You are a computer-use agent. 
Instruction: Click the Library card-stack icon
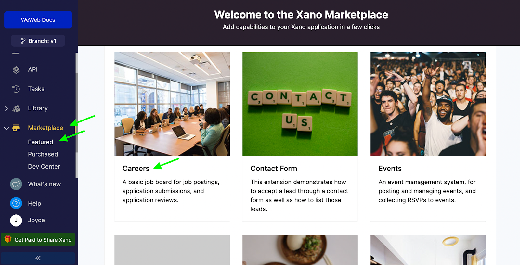(x=16, y=108)
